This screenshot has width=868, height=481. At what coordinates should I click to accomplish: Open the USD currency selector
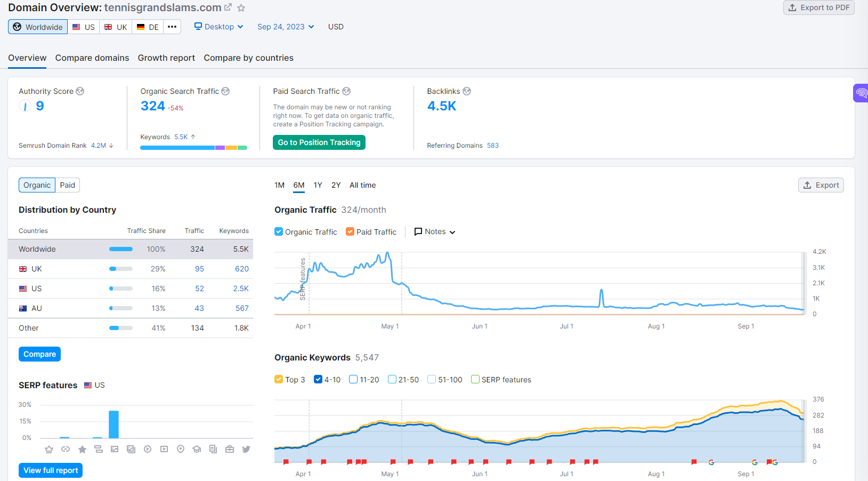(x=336, y=27)
